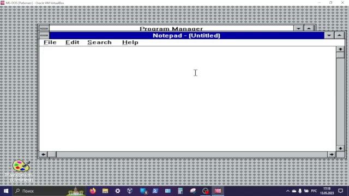
Task: Close the VirtualBox host window
Action: tap(342, 3)
